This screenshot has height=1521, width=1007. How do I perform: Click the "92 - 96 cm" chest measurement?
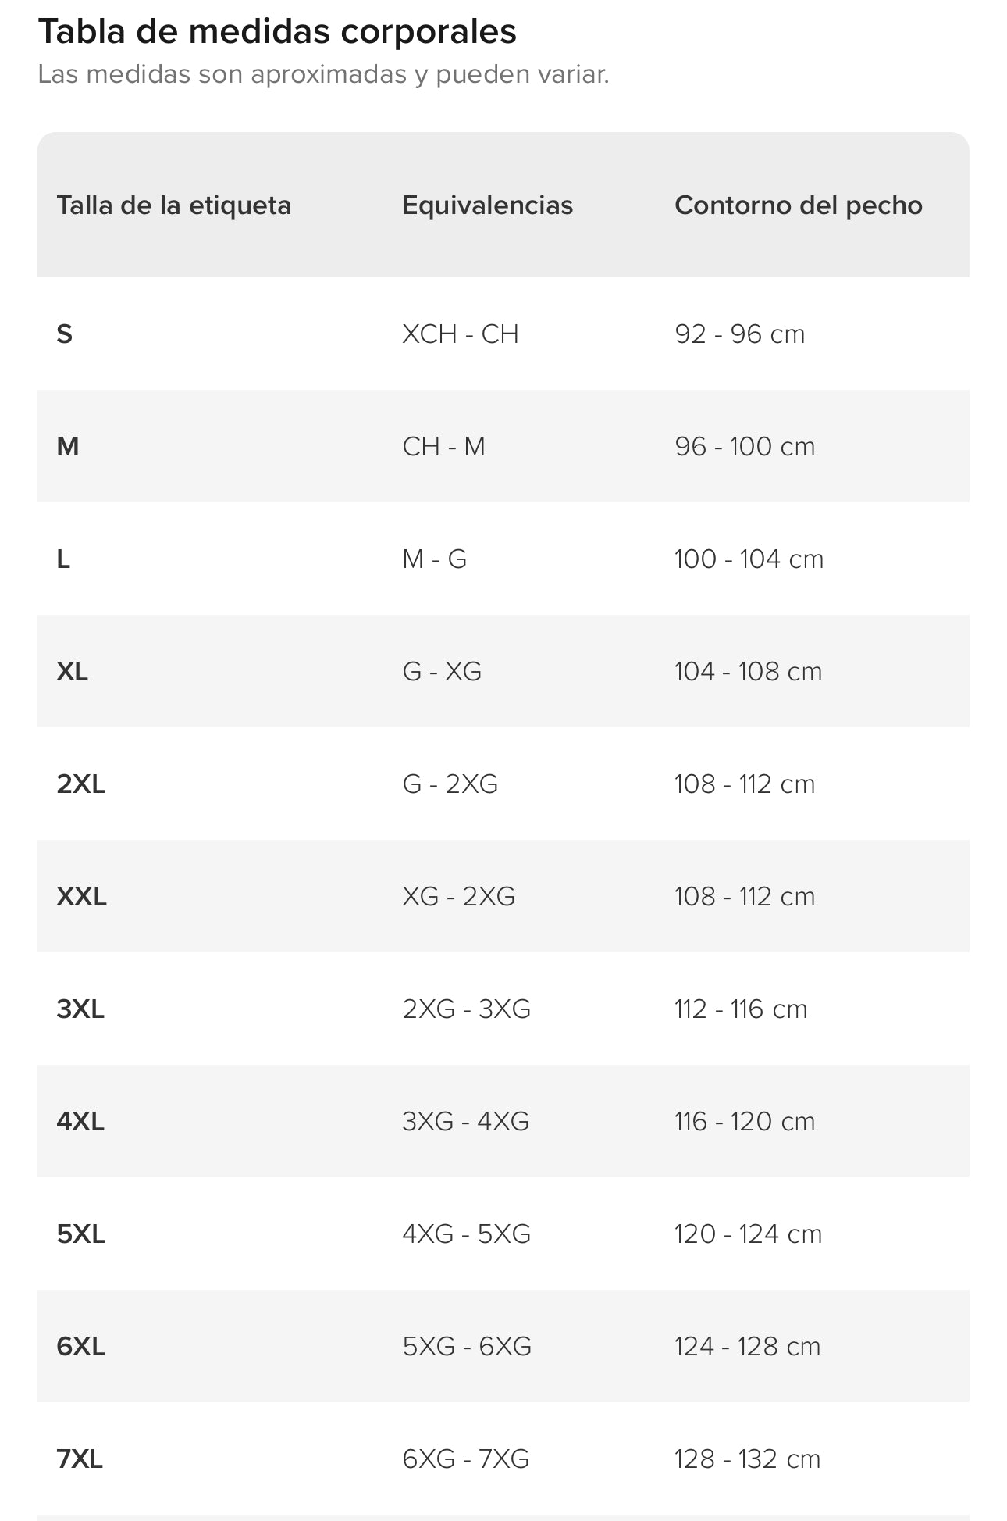pos(739,334)
